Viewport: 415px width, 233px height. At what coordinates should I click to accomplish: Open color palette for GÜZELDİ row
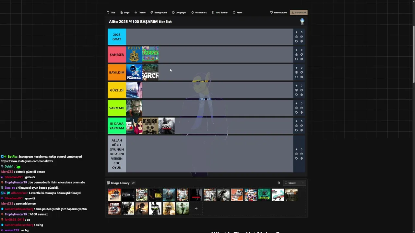302,90
